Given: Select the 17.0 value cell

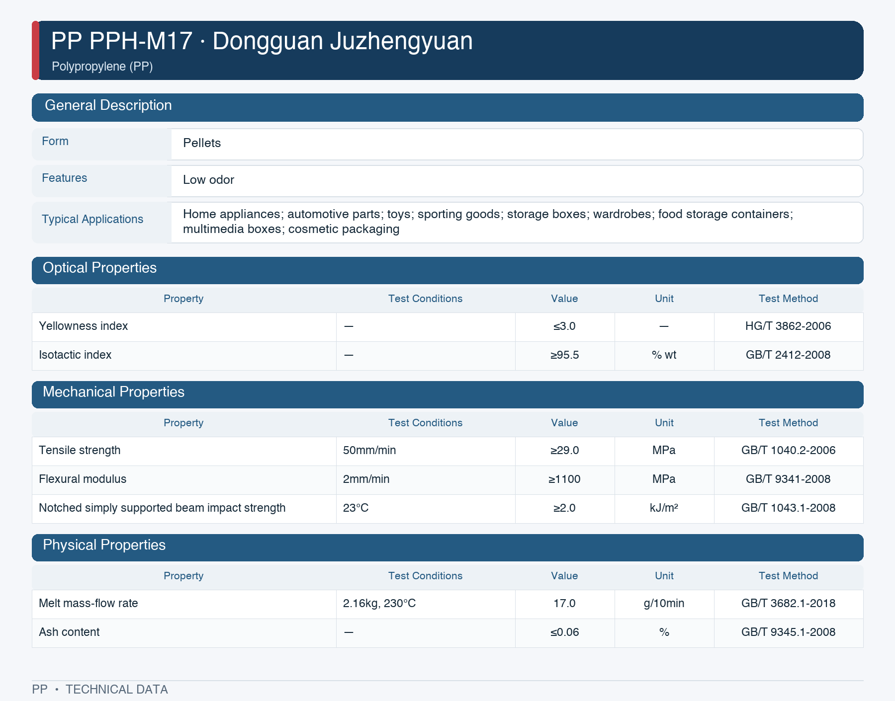Looking at the screenshot, I should 564,603.
